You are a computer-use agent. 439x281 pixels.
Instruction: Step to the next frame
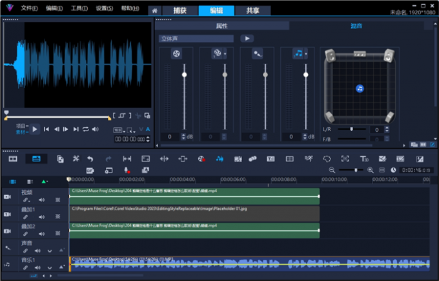(65, 129)
